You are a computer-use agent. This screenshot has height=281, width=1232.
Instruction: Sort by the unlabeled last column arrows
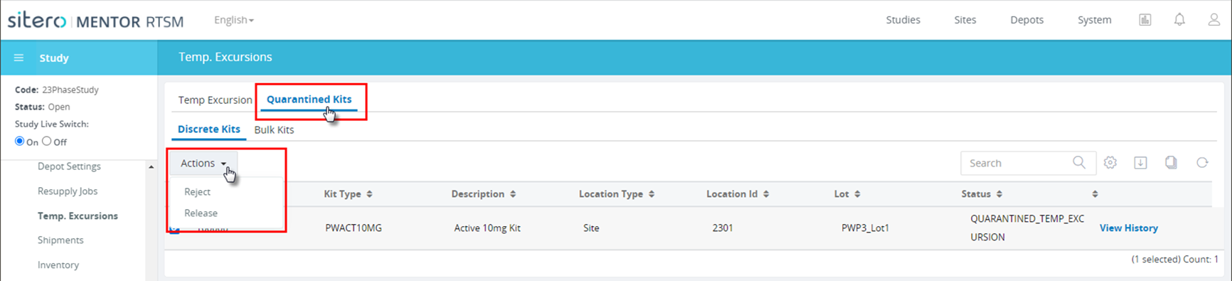click(1095, 194)
